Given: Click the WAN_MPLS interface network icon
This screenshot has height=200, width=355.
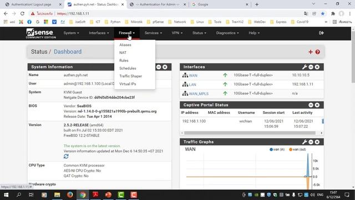Looking at the screenshot, I should (185, 93).
